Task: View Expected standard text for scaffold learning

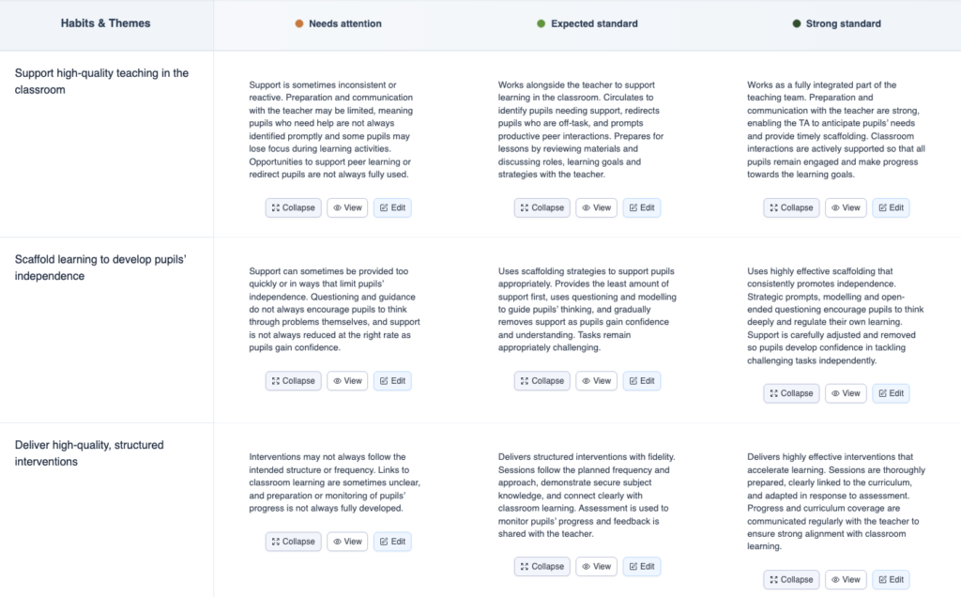Action: click(596, 381)
